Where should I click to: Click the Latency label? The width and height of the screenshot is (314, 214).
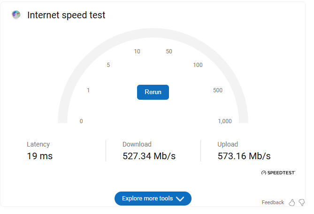tap(38, 144)
